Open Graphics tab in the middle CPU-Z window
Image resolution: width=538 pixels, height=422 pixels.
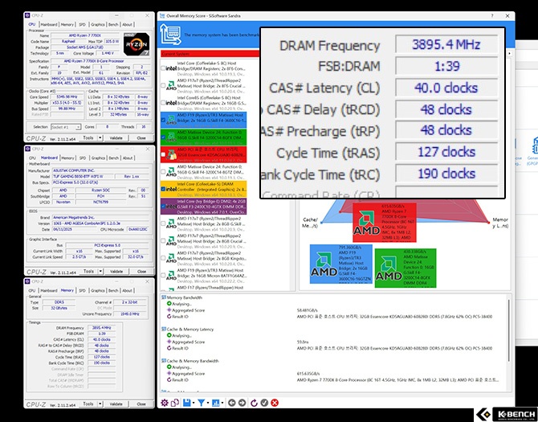98,158
